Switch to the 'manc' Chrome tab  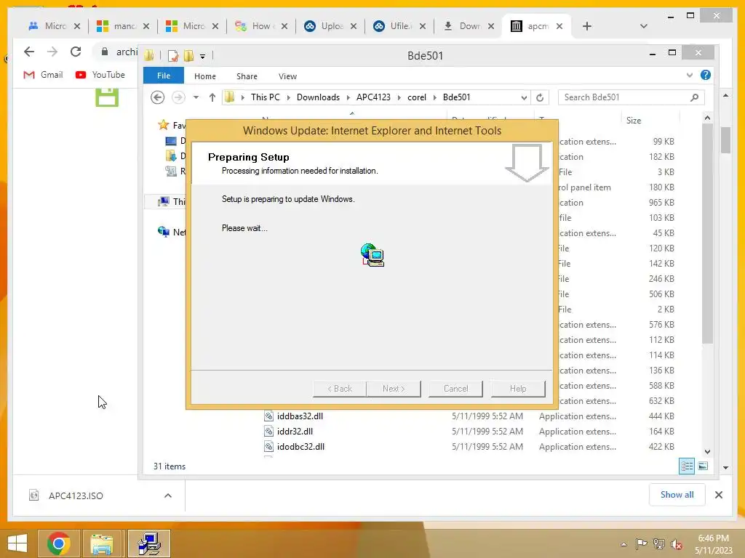pos(122,26)
